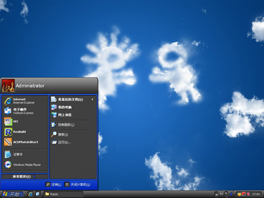
Task: Open Network Neighborhood (网上邻居)
Action: tap(73, 115)
